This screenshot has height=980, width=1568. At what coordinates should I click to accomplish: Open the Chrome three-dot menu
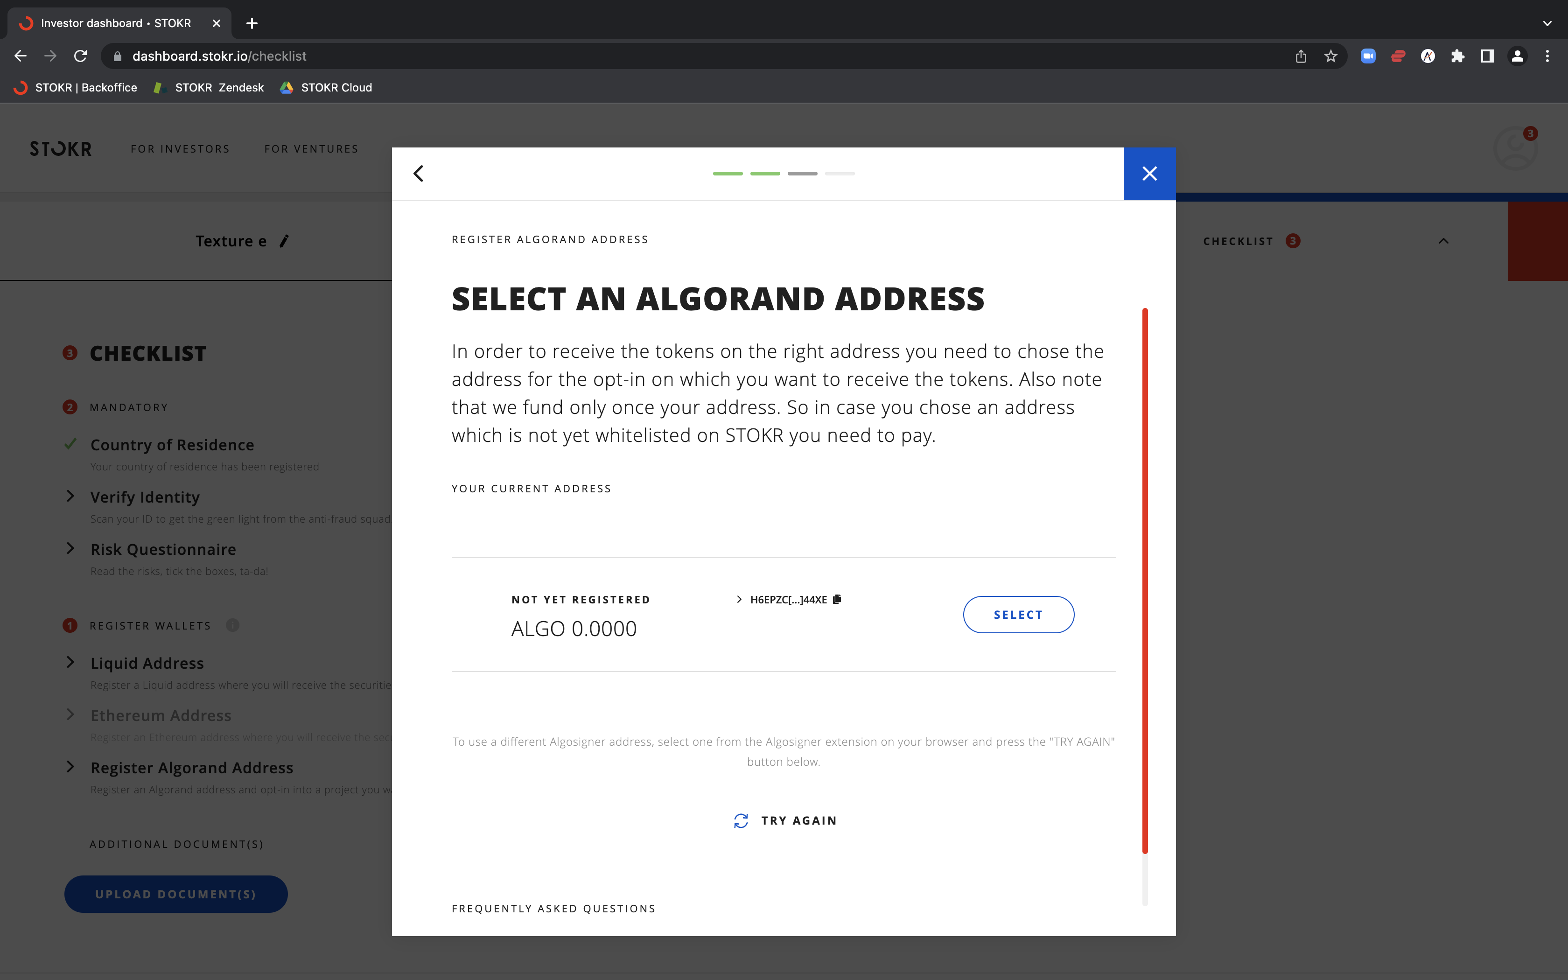coord(1547,56)
